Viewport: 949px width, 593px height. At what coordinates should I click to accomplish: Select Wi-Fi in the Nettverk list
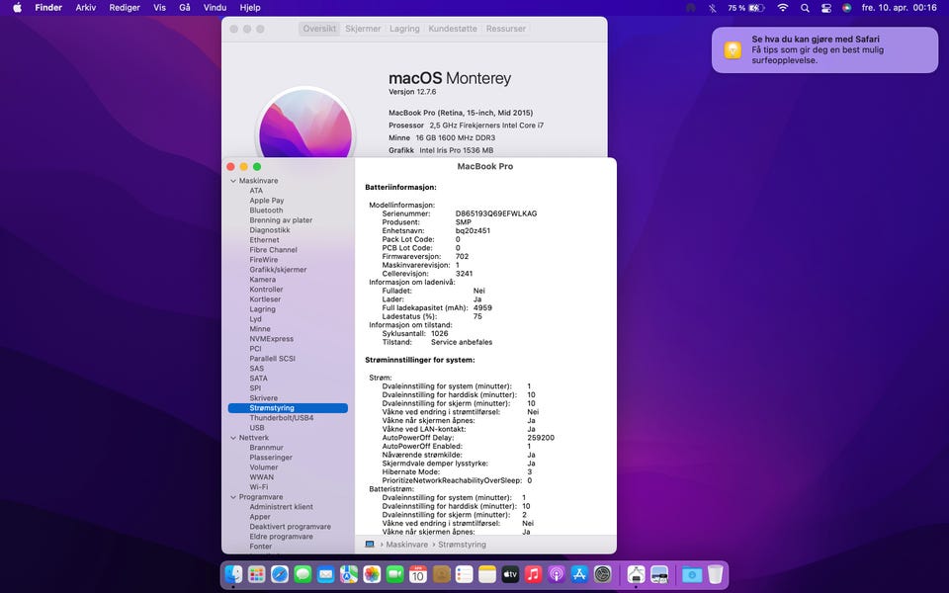(258, 487)
